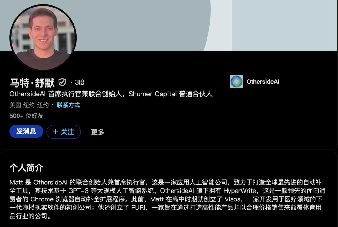Open the circular profile photo
Screen dimensions: 338x227
(43, 37)
